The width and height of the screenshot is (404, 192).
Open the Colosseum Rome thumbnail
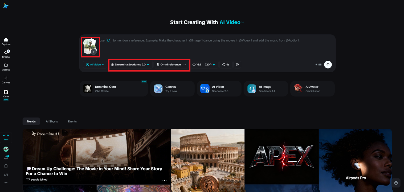208,160
